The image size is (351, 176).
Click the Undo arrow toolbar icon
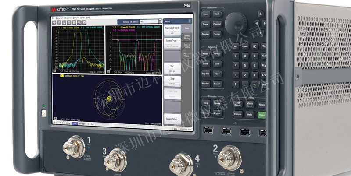(x=54, y=23)
